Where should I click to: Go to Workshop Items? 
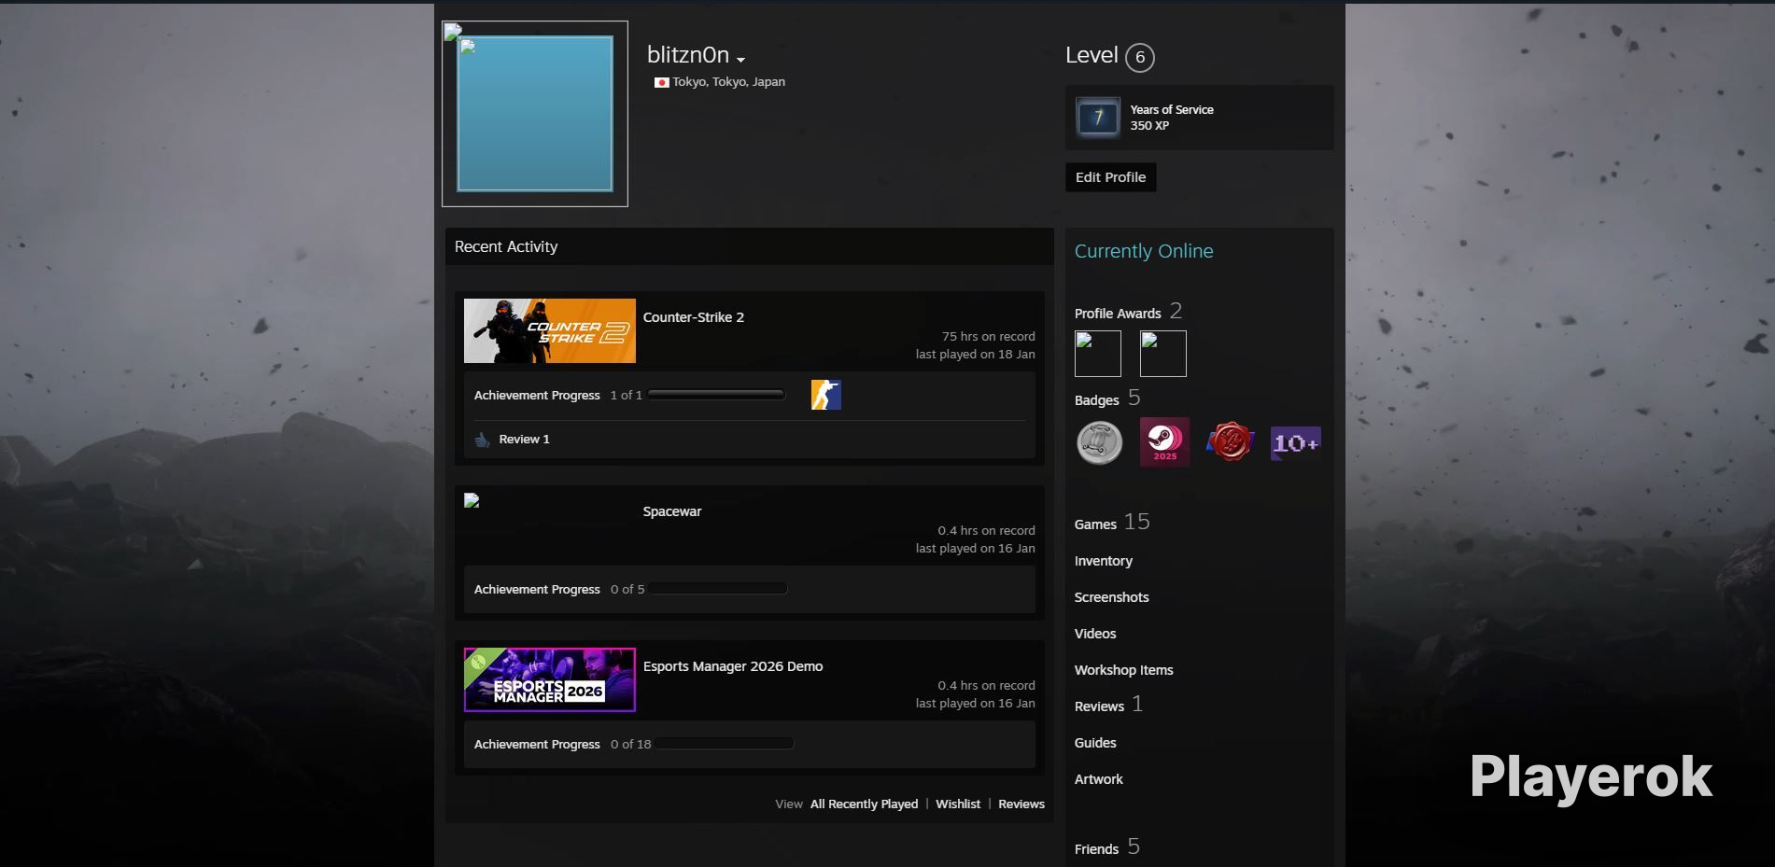pyautogui.click(x=1123, y=670)
